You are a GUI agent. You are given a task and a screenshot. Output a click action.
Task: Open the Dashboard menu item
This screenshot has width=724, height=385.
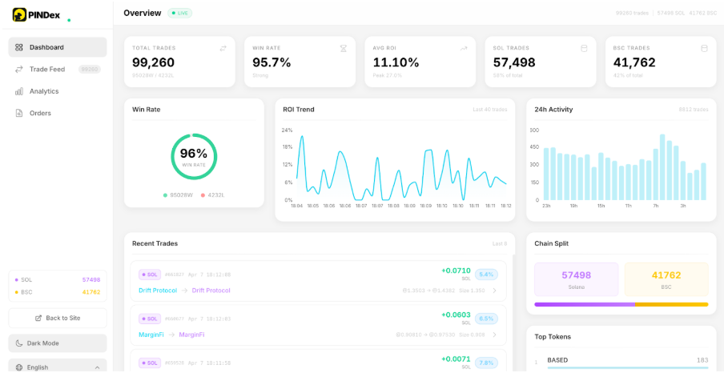coord(58,47)
